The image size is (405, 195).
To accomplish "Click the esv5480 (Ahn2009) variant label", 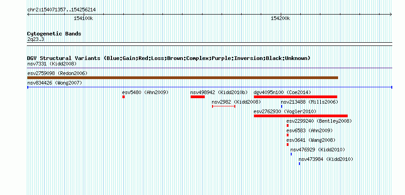I will pos(146,92).
